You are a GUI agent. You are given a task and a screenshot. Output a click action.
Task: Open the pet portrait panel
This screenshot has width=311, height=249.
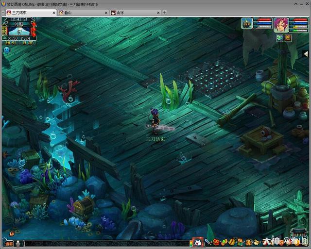coord(246,23)
